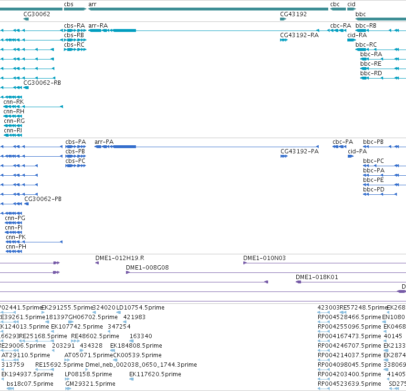The height and width of the screenshot is (391, 406).
Task: Click the EK107742.5prime EST label
Action: tap(77, 327)
